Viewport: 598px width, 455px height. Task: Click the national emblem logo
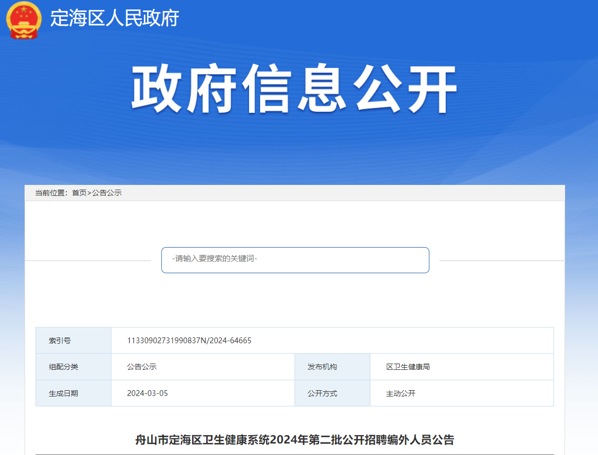click(x=24, y=19)
